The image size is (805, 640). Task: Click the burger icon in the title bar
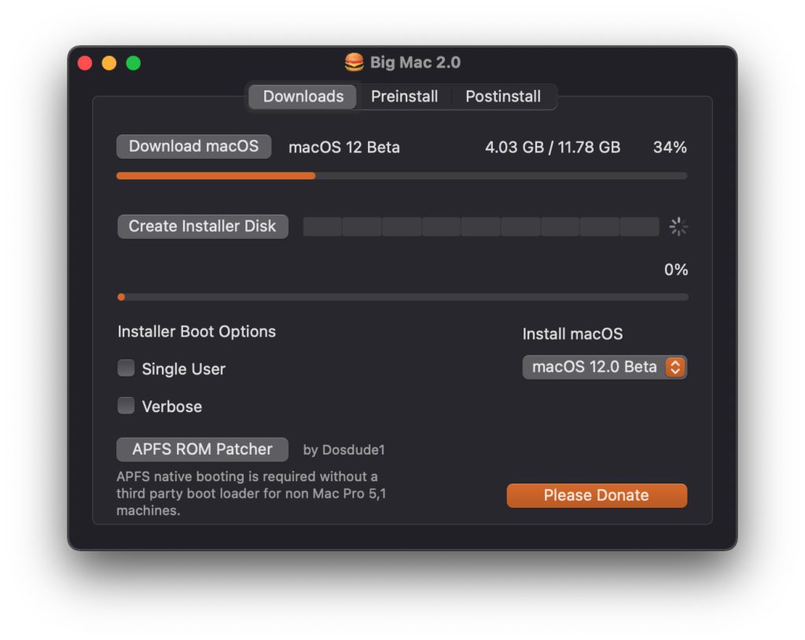354,63
